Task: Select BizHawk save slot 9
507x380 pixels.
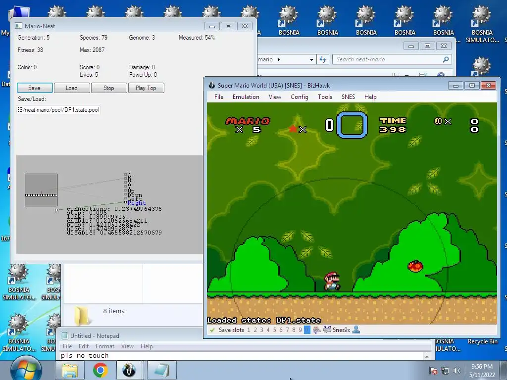Action: pos(300,330)
